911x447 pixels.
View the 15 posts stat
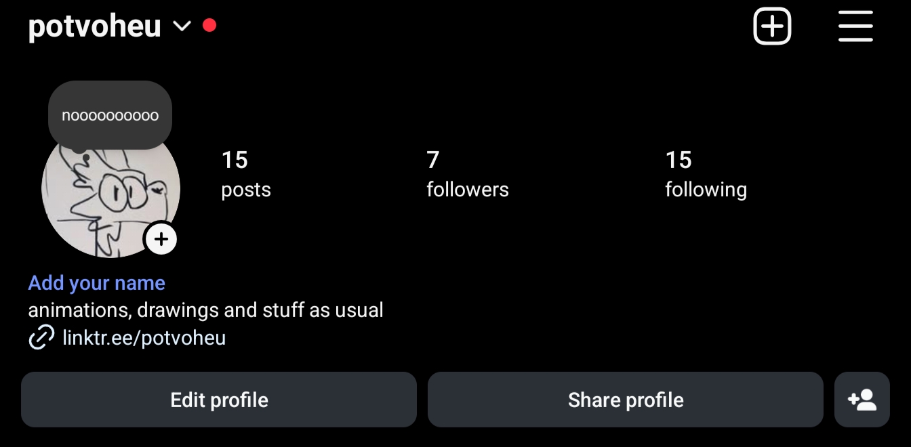[245, 175]
